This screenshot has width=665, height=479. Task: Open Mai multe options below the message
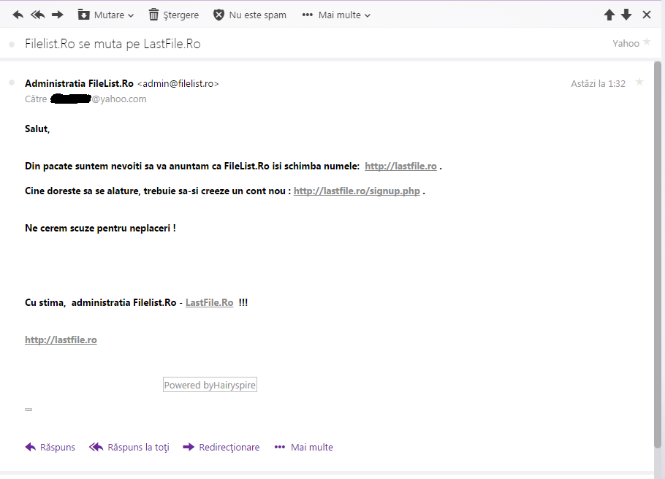click(x=303, y=447)
